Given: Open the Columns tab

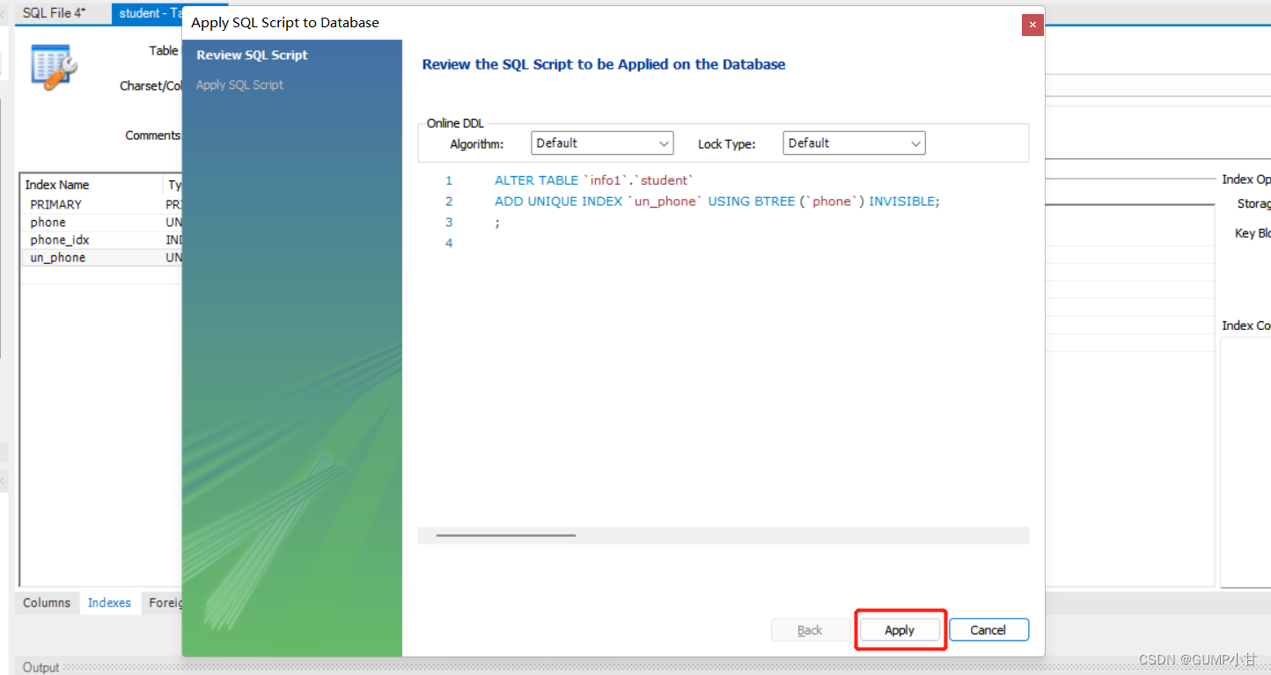Looking at the screenshot, I should pyautogui.click(x=47, y=603).
